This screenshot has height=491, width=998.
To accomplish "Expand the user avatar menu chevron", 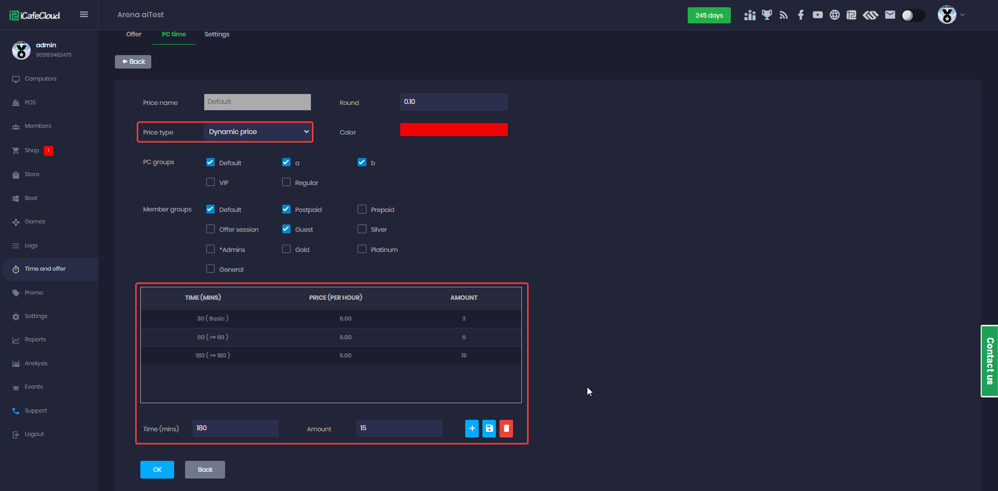I will [x=962, y=15].
